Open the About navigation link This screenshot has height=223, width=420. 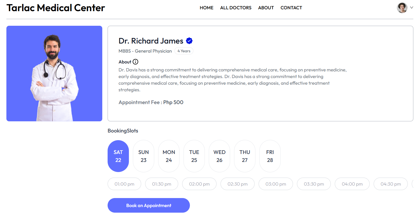click(x=266, y=8)
